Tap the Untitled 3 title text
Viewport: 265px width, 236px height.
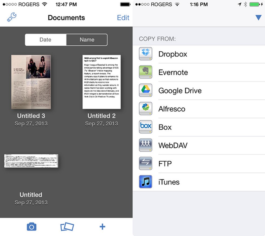(x=31, y=116)
